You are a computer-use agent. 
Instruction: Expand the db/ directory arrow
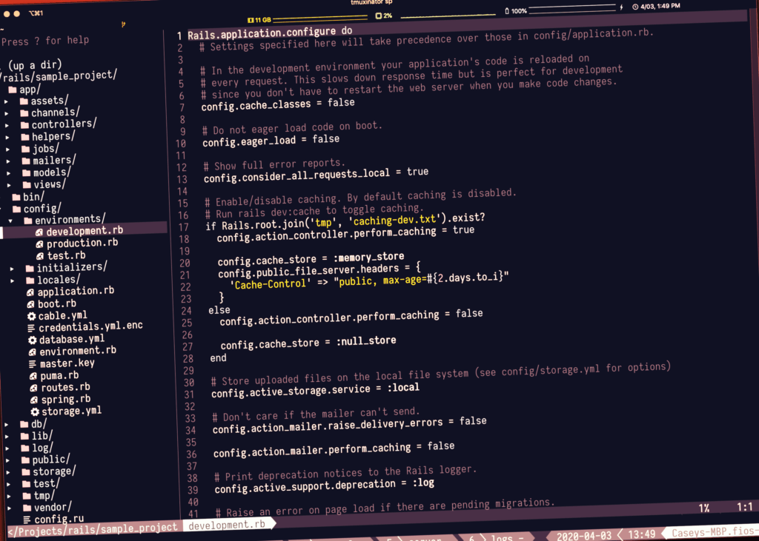click(x=6, y=425)
